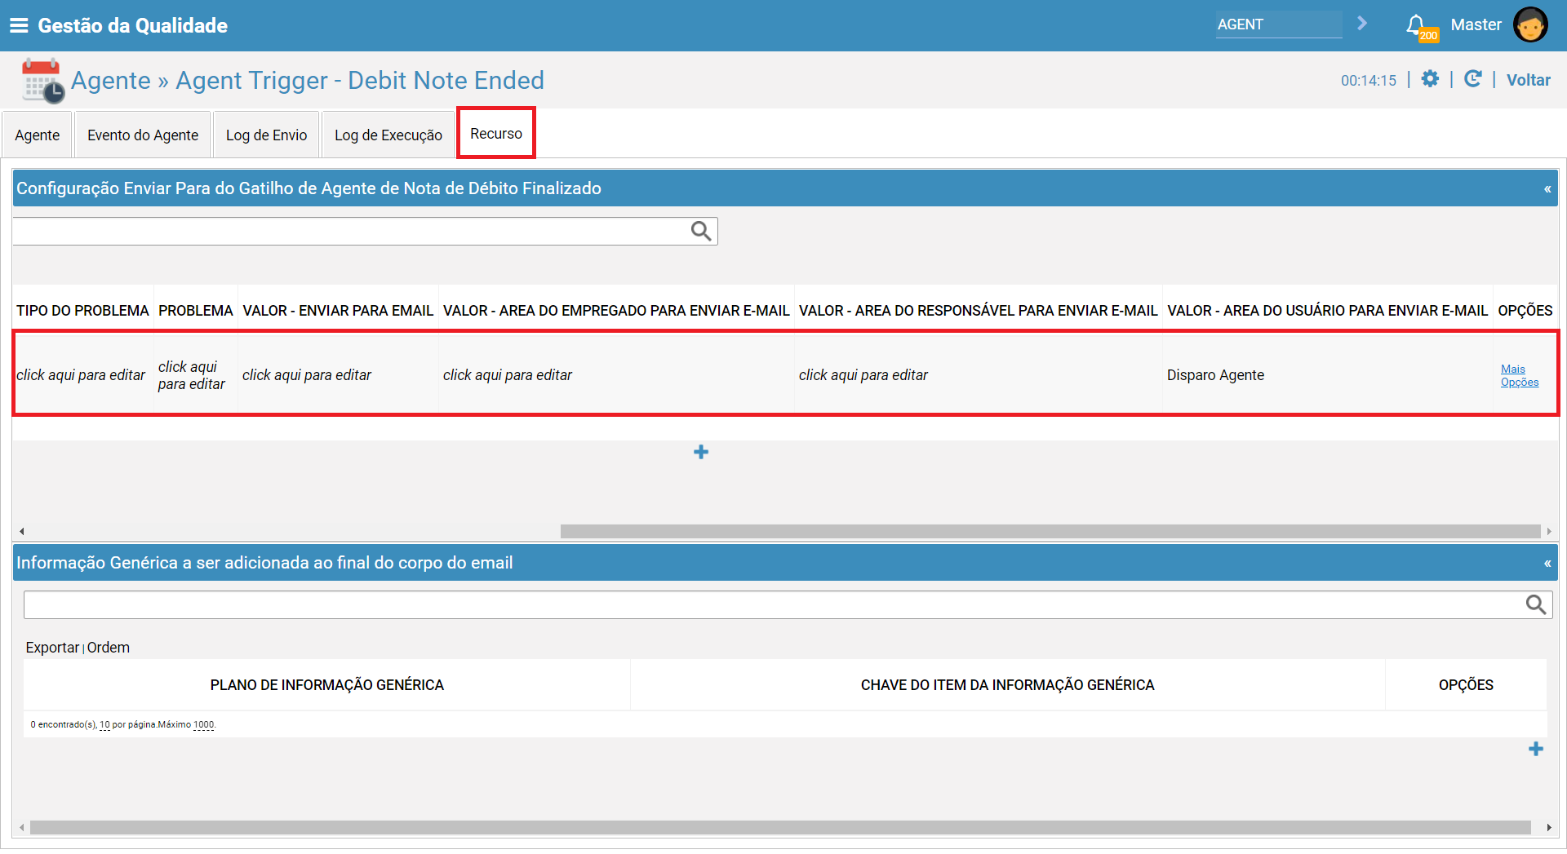Viewport: 1567px width, 854px height.
Task: Edit the Tipo do Problema cell
Action: [x=81, y=375]
